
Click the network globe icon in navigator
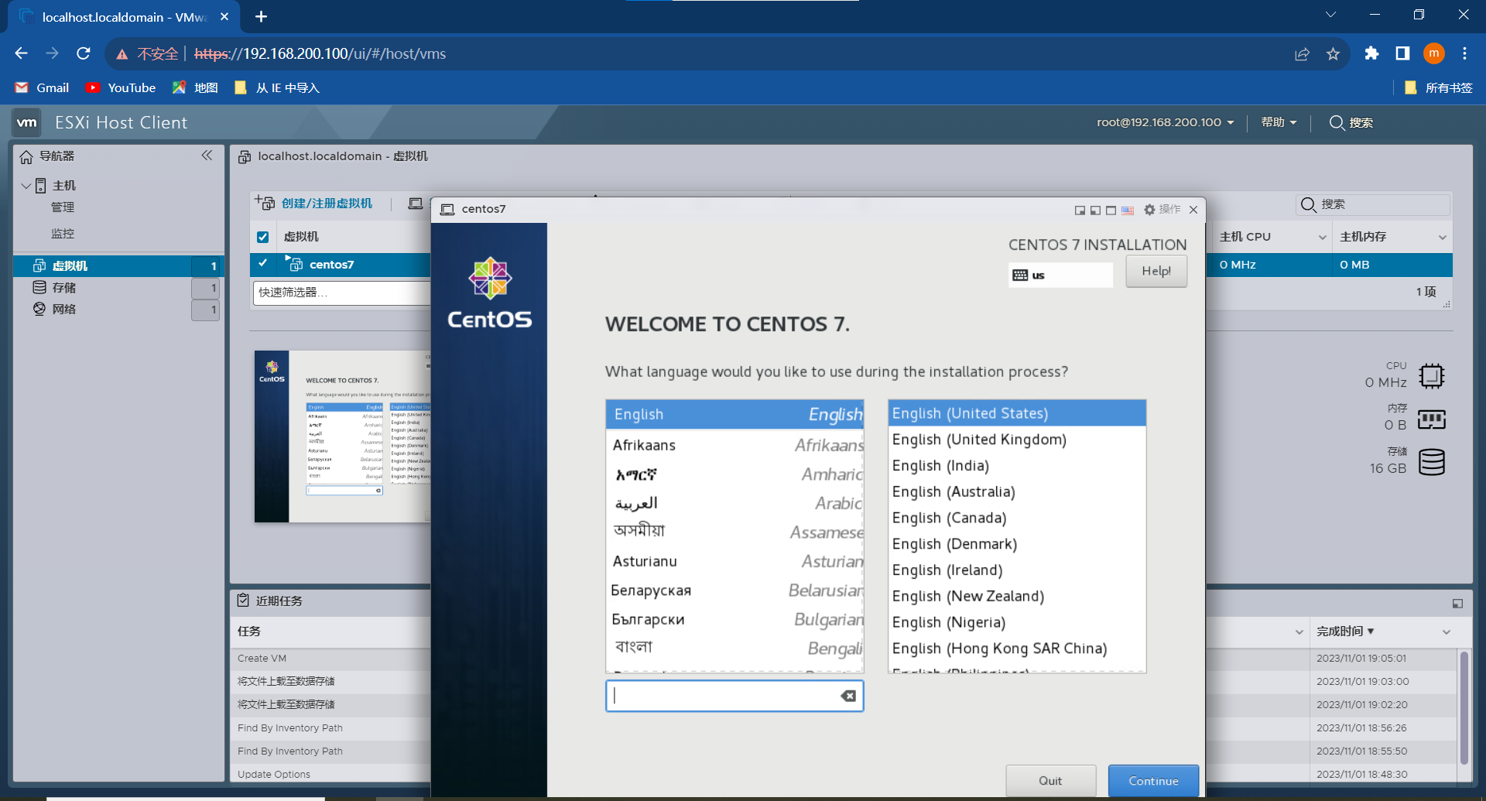pyautogui.click(x=39, y=309)
